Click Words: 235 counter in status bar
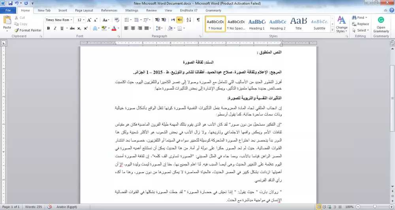This screenshot has height=210, width=395. click(x=33, y=207)
